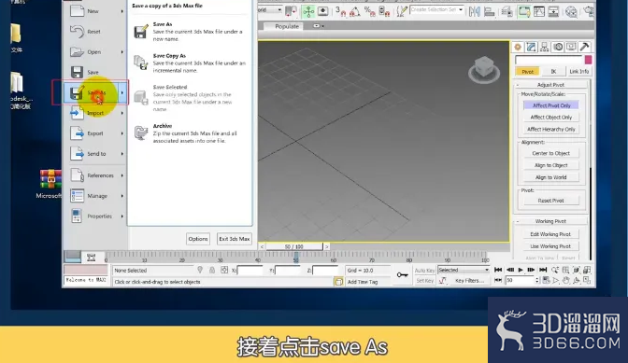Click the Key Filters button
Viewport: 628px width, 363px height.
pyautogui.click(x=469, y=281)
